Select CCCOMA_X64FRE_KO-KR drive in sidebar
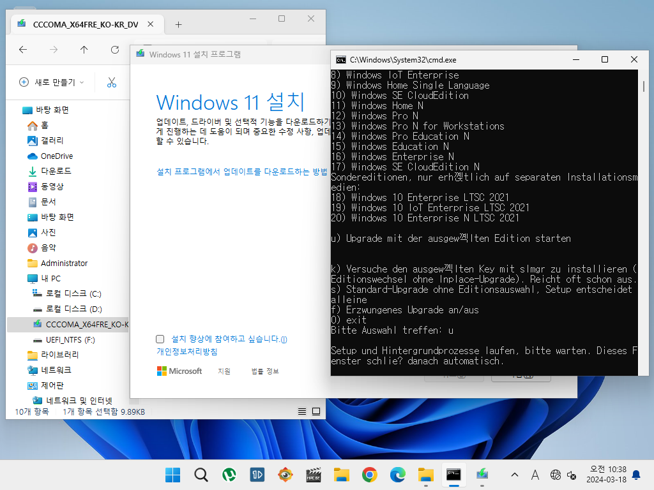Image resolution: width=654 pixels, height=490 pixels. pyautogui.click(x=68, y=325)
